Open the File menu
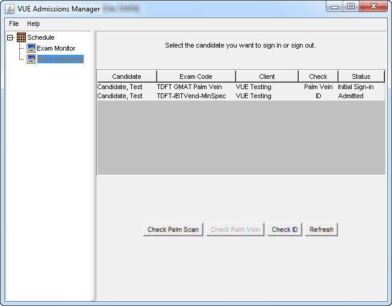392x306 pixels. 14,23
